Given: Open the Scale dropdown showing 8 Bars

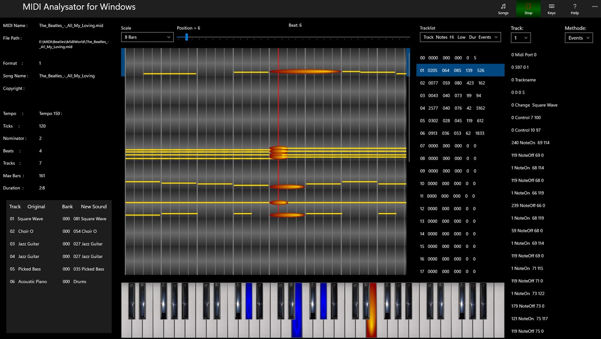Looking at the screenshot, I should pos(147,37).
